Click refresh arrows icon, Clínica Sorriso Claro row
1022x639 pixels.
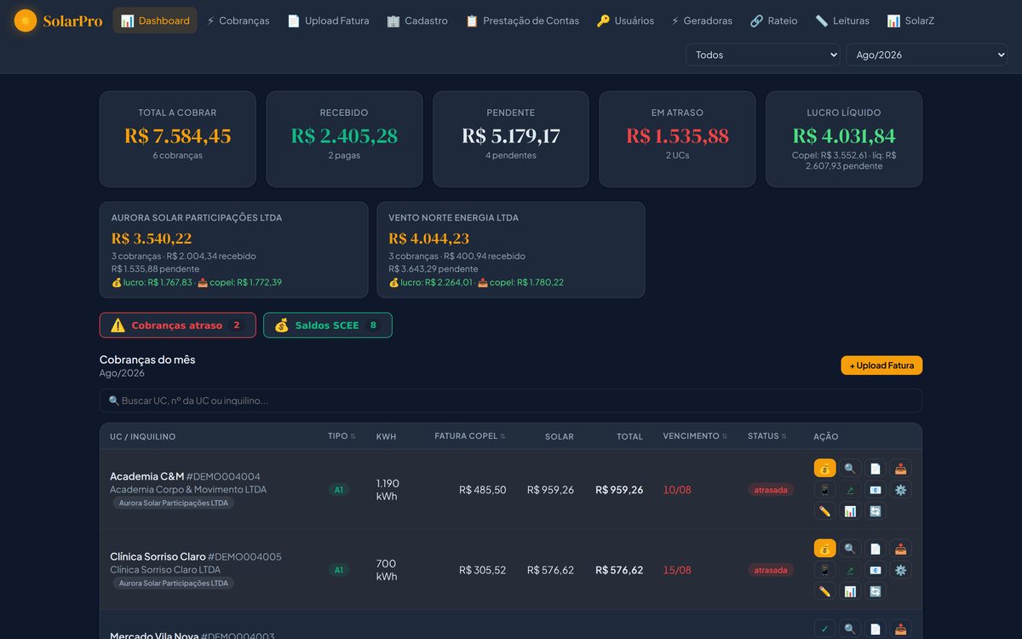pos(876,591)
